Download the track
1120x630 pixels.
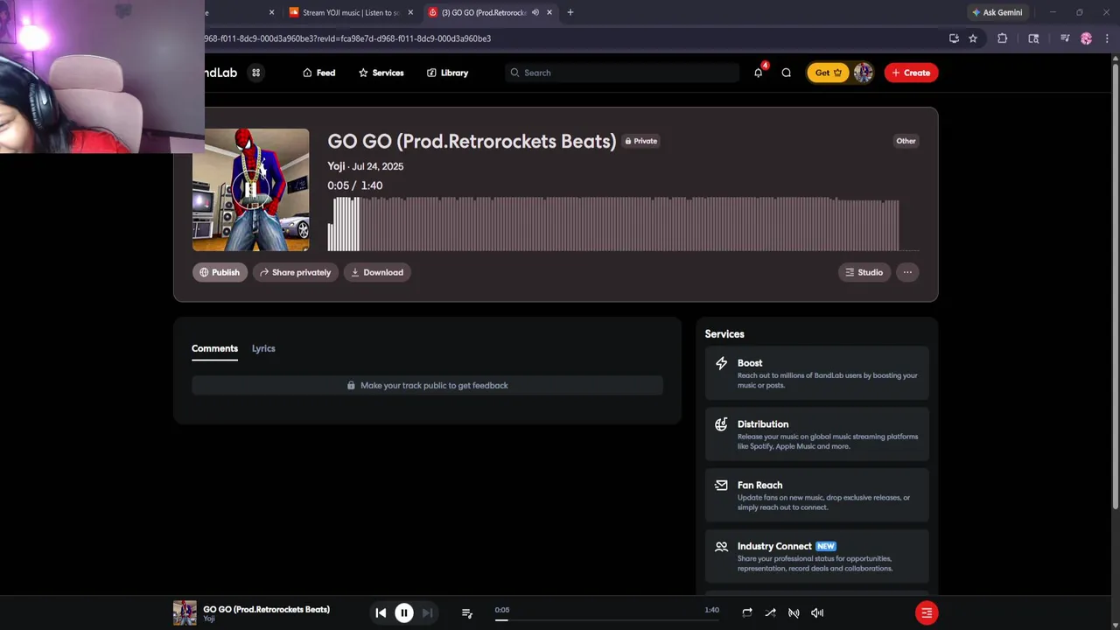377,272
